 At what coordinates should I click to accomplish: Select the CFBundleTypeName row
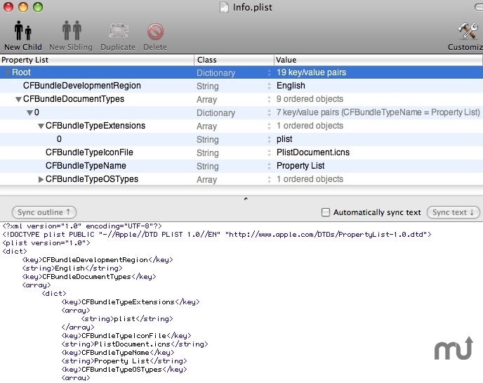coord(241,166)
